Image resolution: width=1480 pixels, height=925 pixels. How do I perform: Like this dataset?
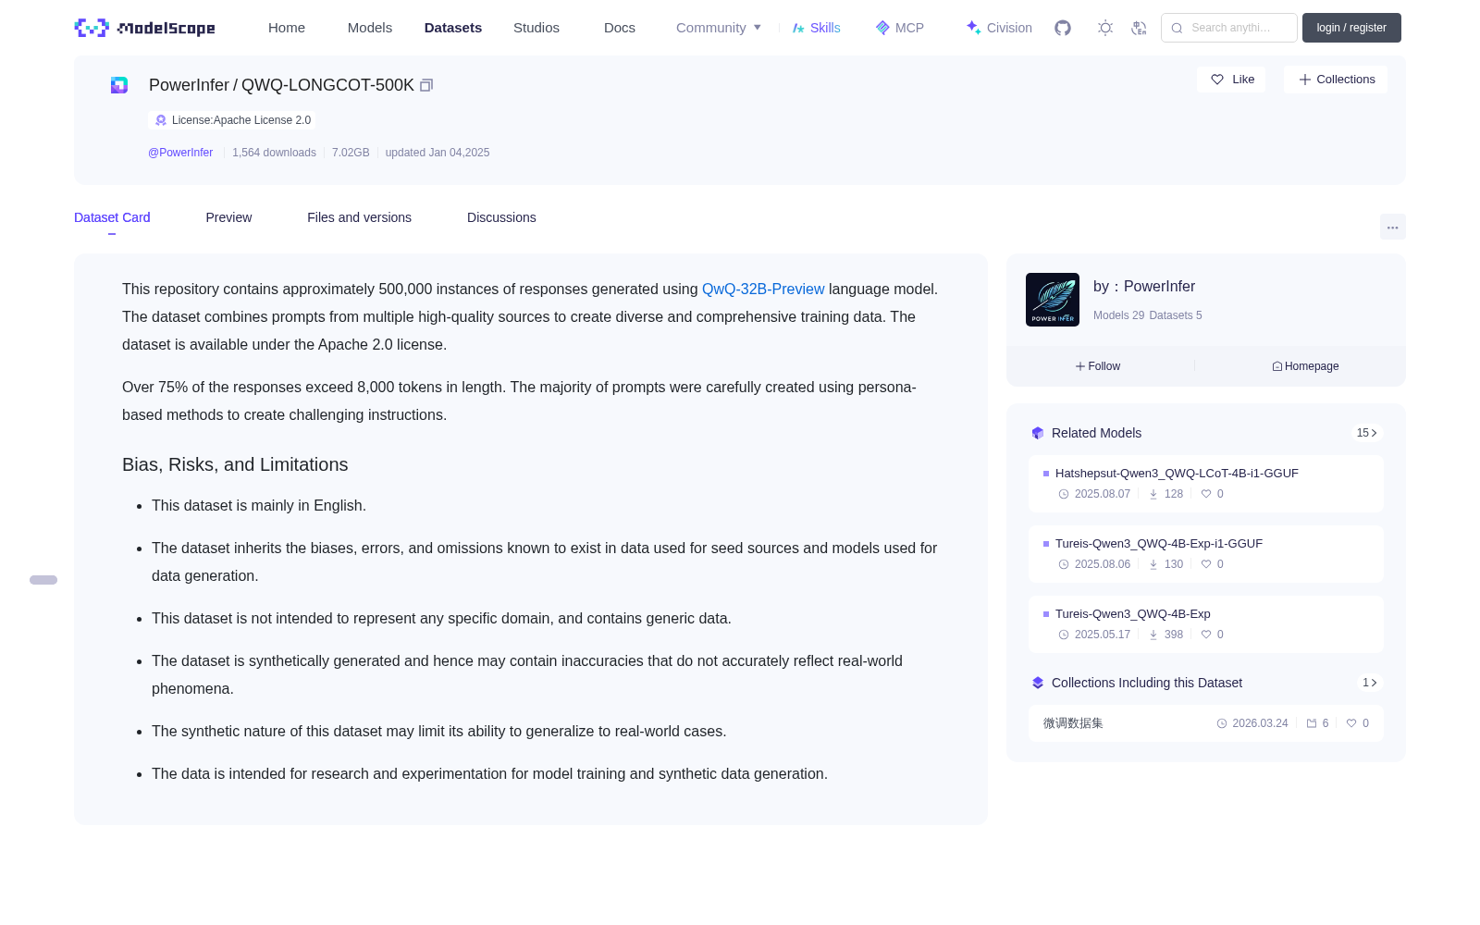click(x=1231, y=80)
